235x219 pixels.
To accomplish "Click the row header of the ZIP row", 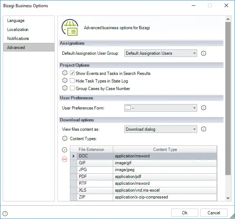I will 74,197.
